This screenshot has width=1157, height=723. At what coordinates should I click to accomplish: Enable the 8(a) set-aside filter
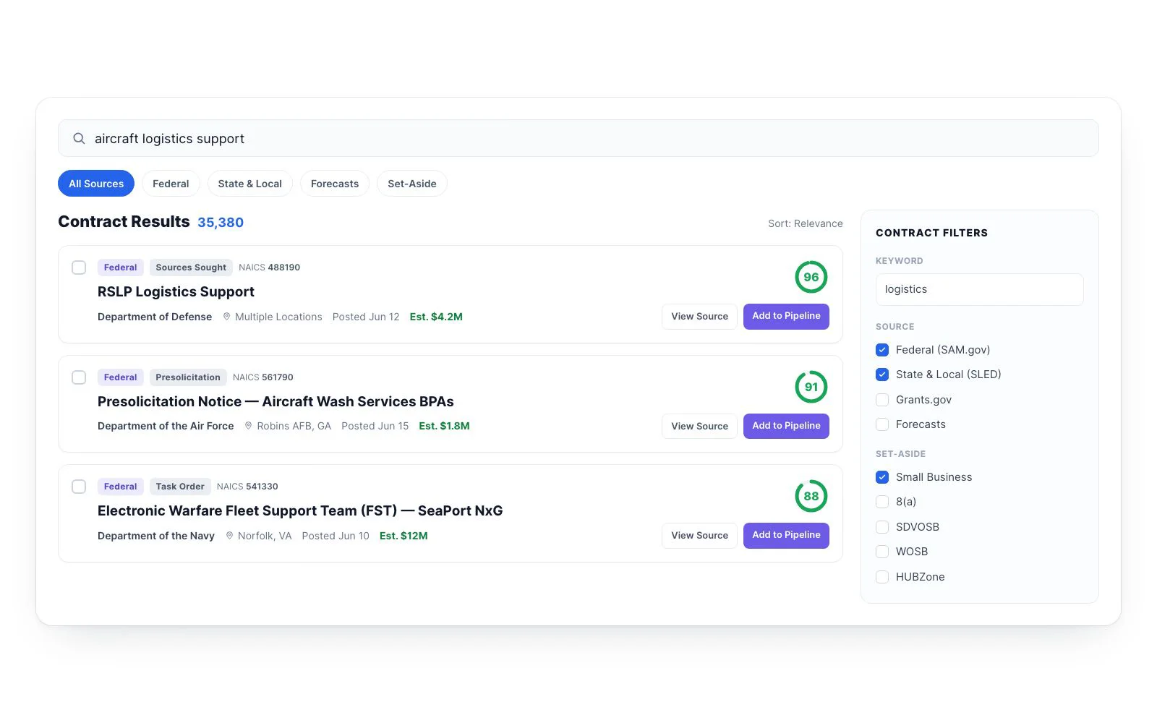[x=882, y=502]
